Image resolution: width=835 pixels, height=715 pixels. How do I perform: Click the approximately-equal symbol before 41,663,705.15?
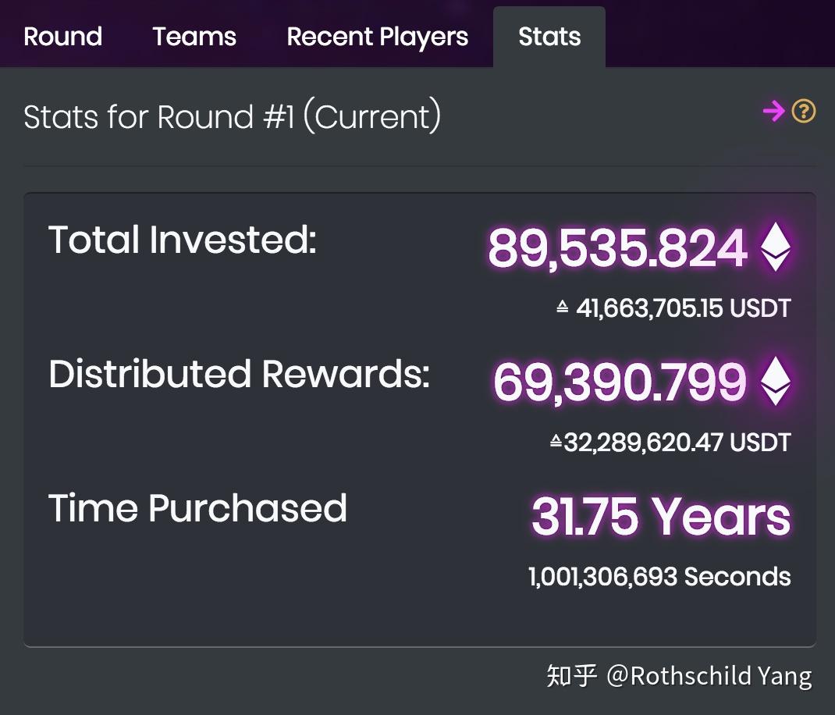pos(562,308)
